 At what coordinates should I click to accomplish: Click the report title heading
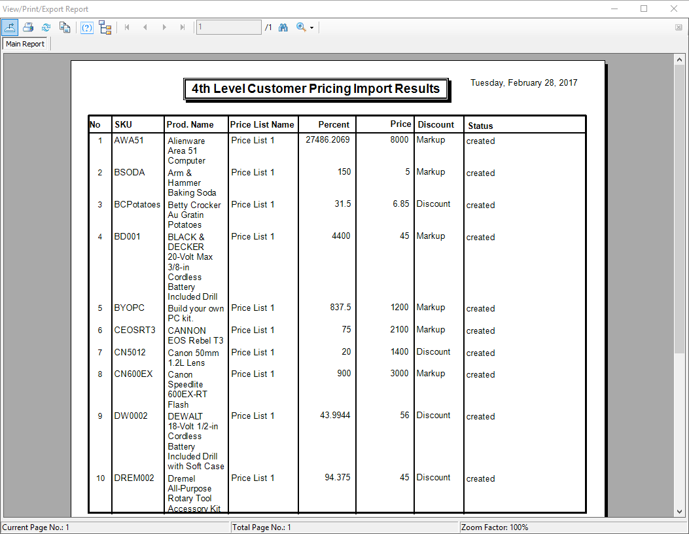click(316, 89)
